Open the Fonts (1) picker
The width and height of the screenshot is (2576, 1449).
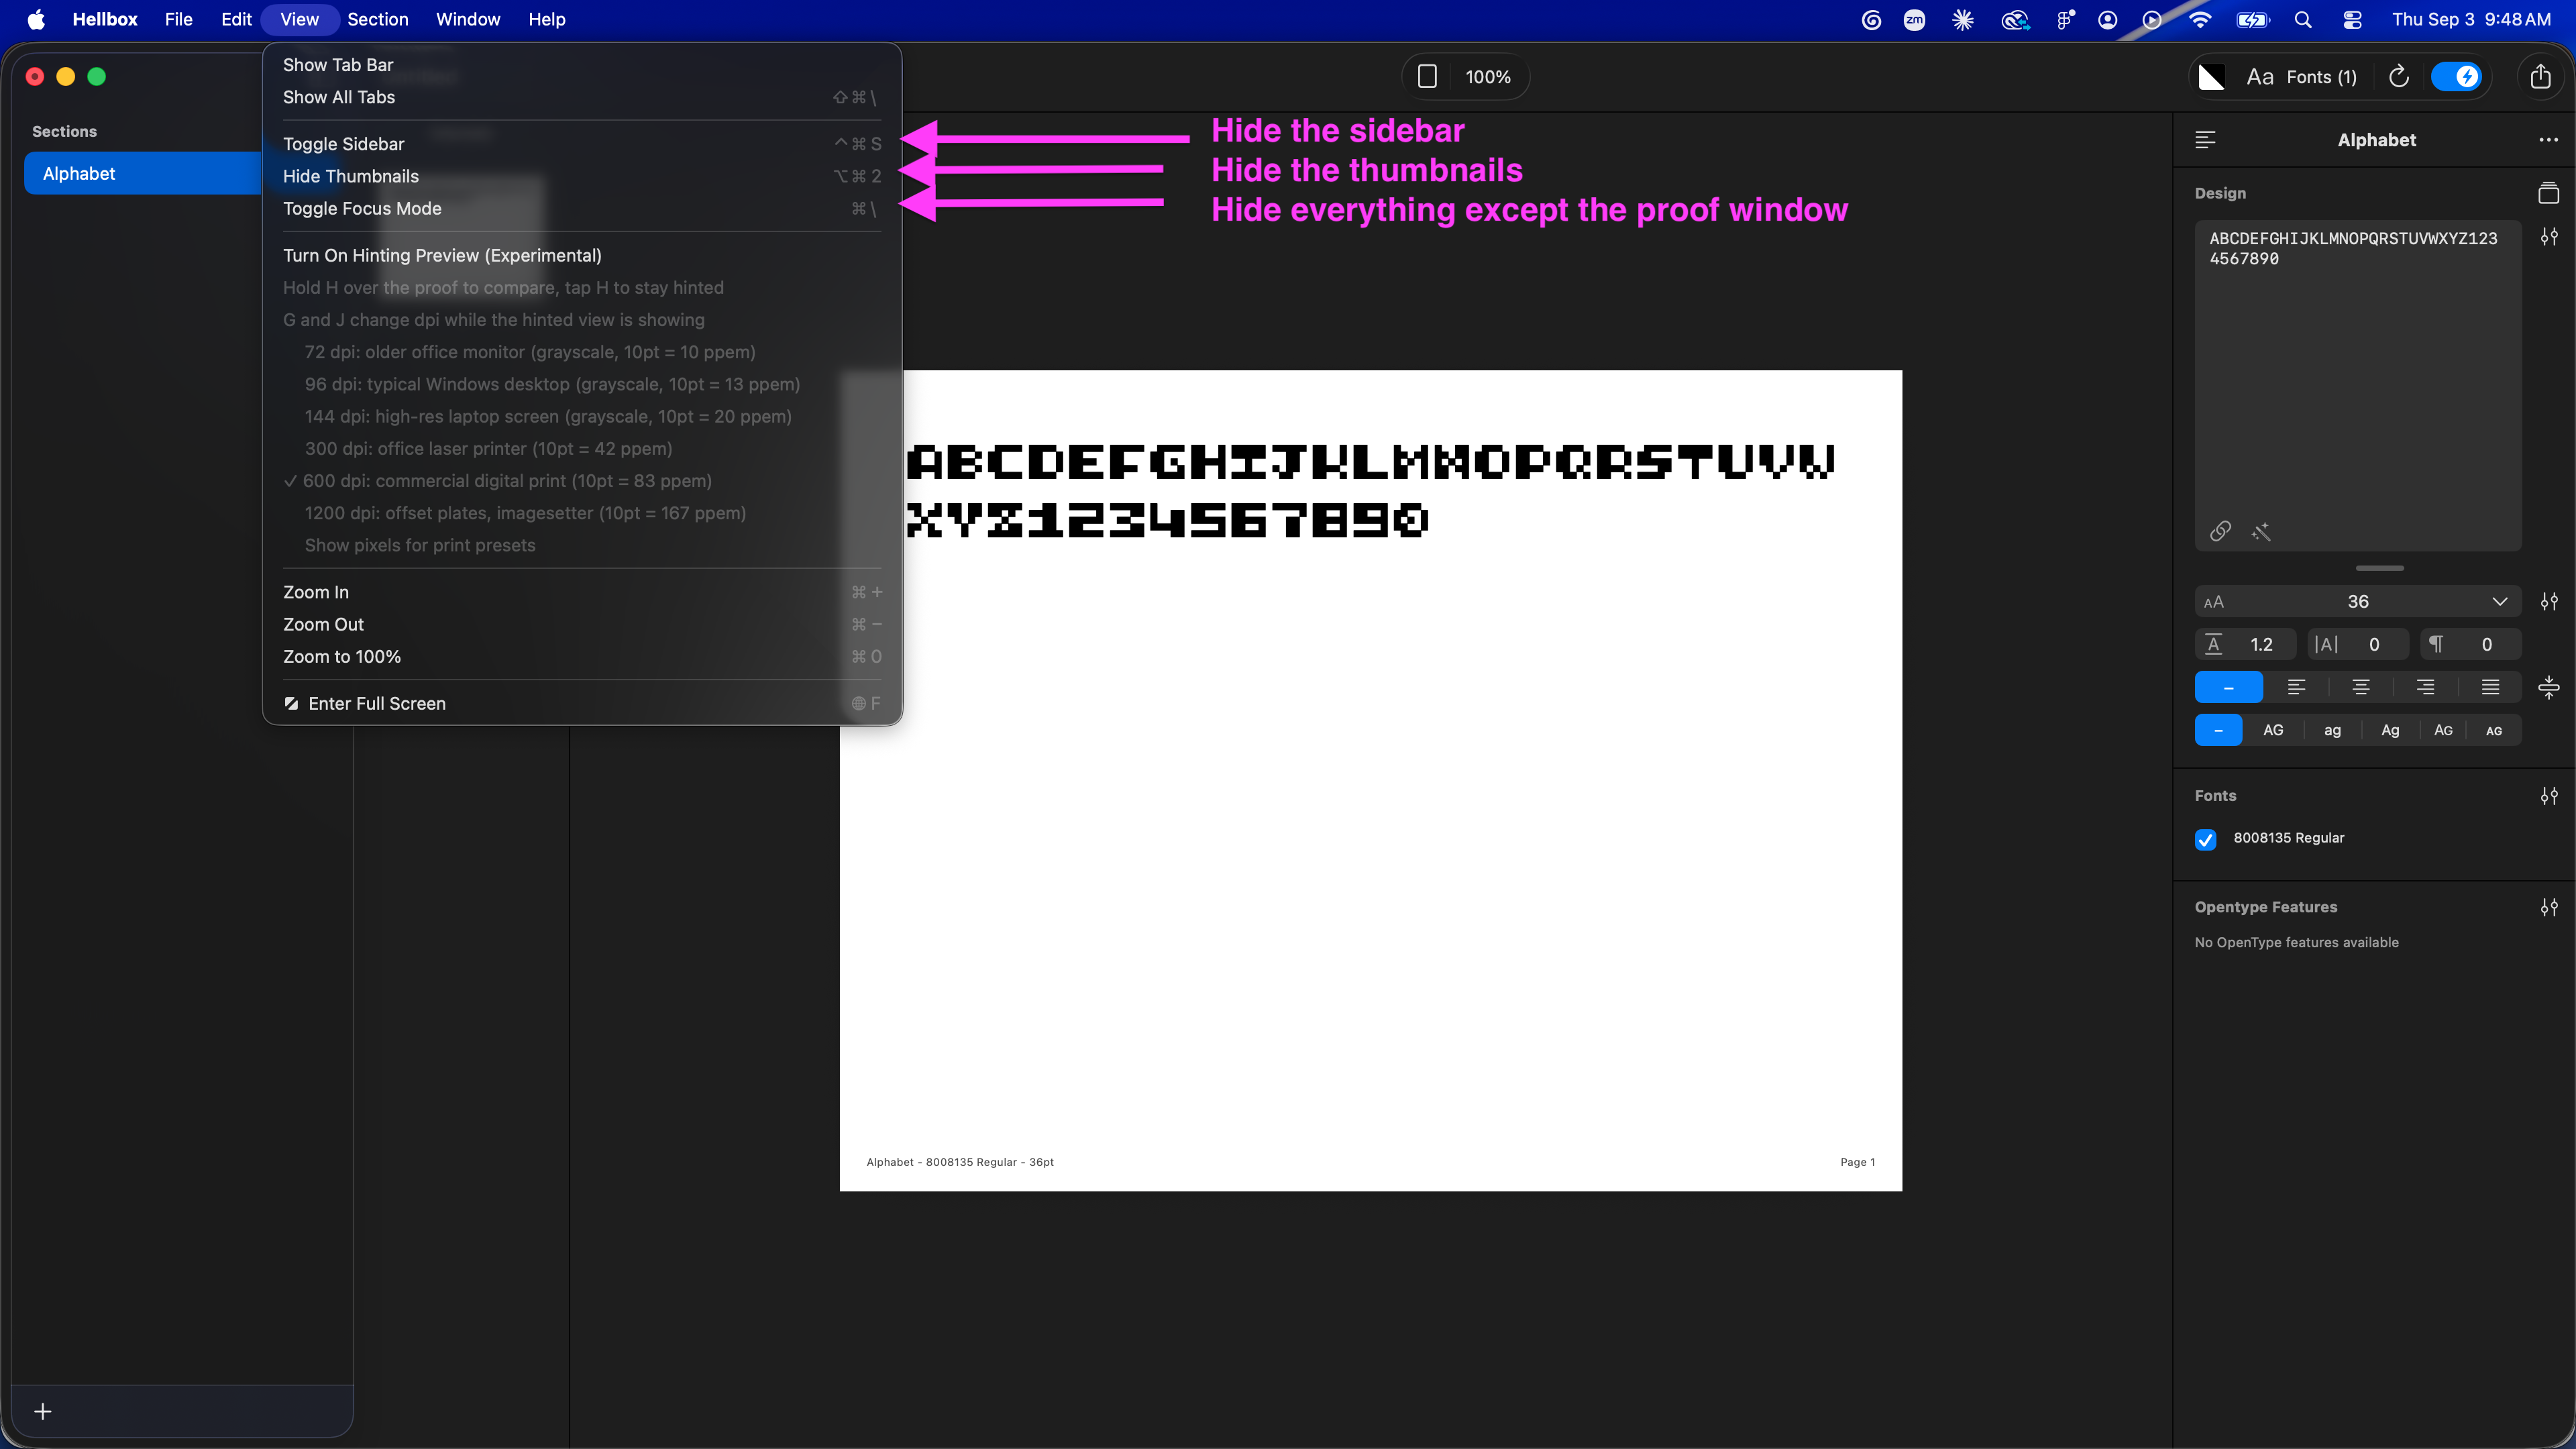[x=2302, y=77]
